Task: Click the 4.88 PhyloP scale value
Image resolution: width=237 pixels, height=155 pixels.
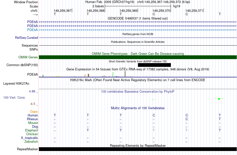Action: point(32,91)
